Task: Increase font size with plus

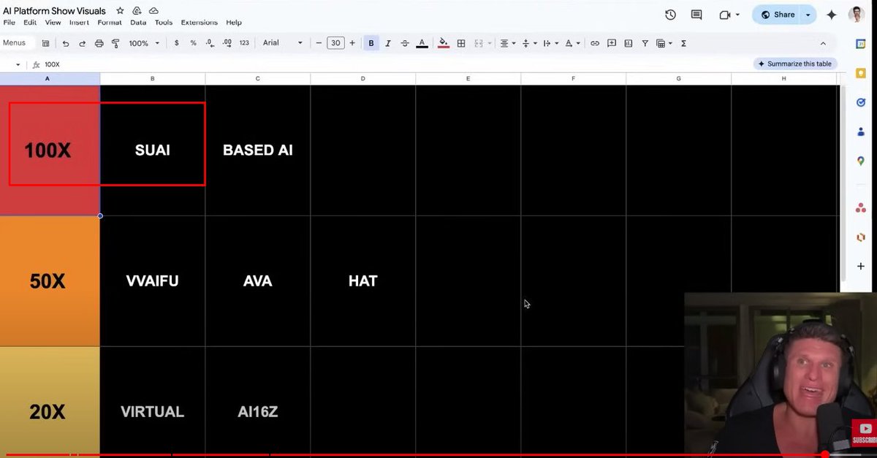Action: [x=352, y=43]
